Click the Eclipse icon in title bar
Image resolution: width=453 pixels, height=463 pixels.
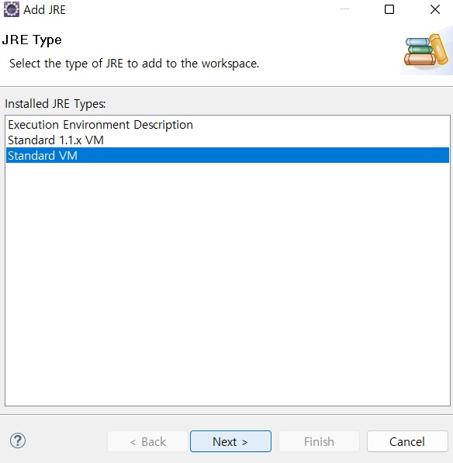[12, 9]
